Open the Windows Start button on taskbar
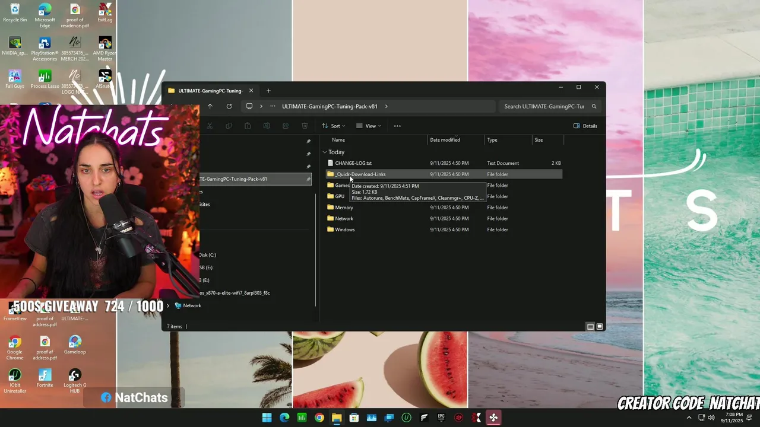This screenshot has height=427, width=760. 267,418
